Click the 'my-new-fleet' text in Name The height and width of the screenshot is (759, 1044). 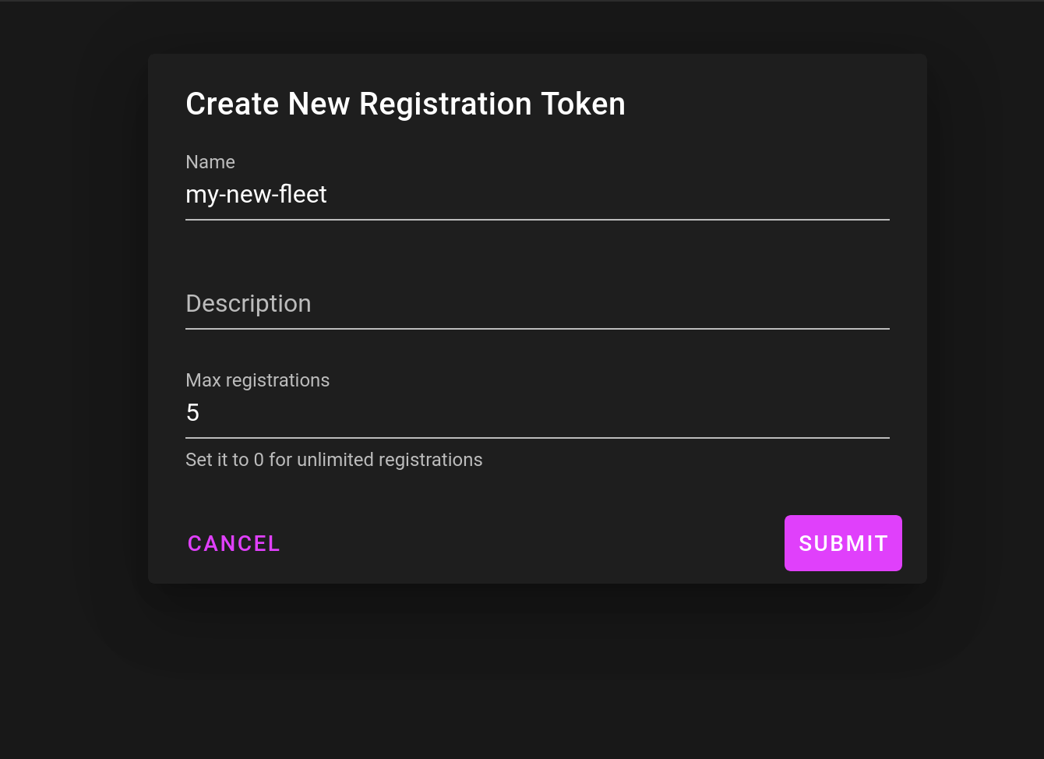tap(256, 195)
